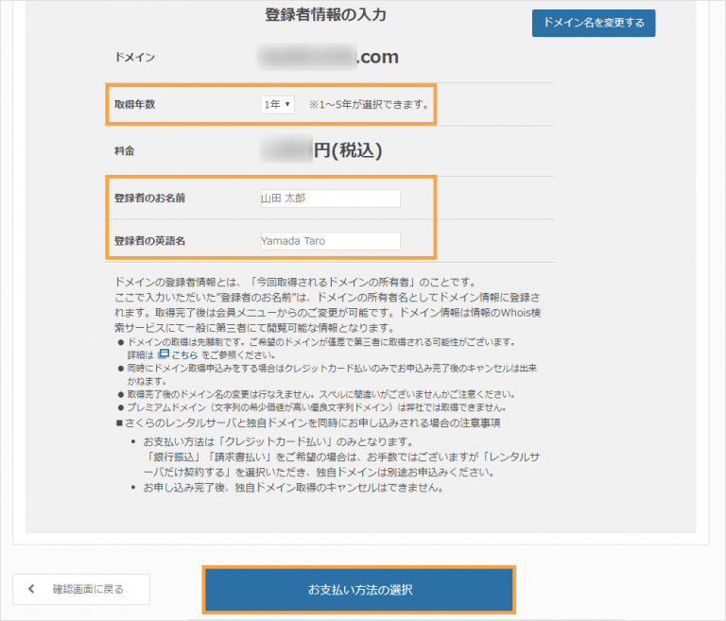Click the 登録者の英語名 label
This screenshot has width=726, height=621.
[147, 241]
